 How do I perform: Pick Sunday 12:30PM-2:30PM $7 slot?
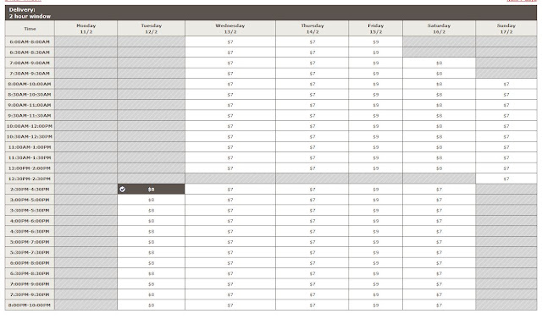click(506, 179)
